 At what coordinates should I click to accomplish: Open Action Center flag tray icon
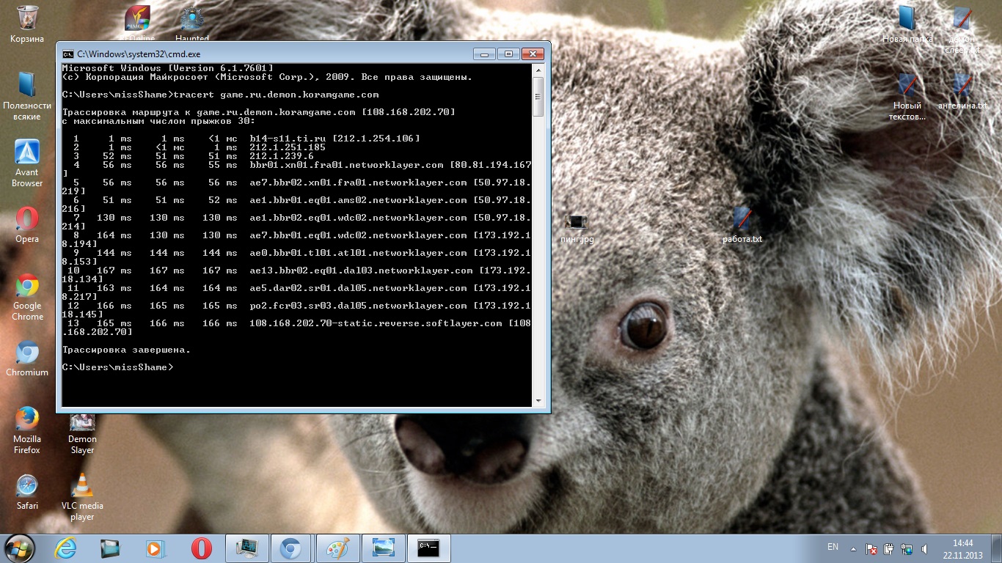872,548
